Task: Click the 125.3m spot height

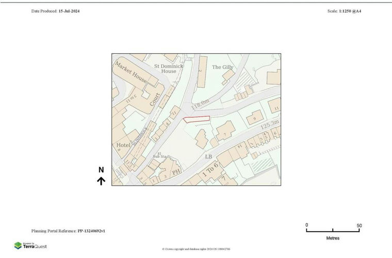Action: pos(269,124)
